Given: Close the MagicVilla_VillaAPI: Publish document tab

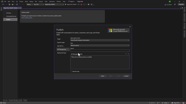Looking at the screenshot, I should click(x=21, y=8).
